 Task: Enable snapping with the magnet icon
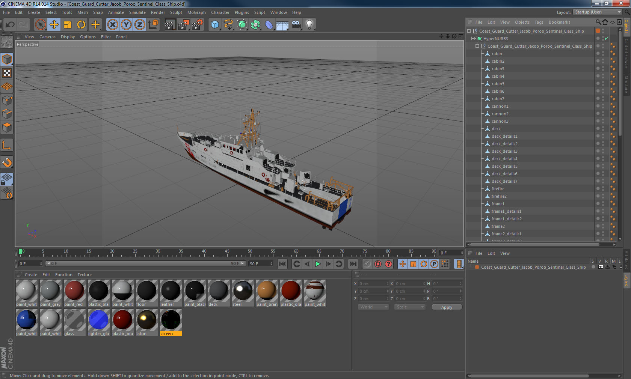click(7, 162)
